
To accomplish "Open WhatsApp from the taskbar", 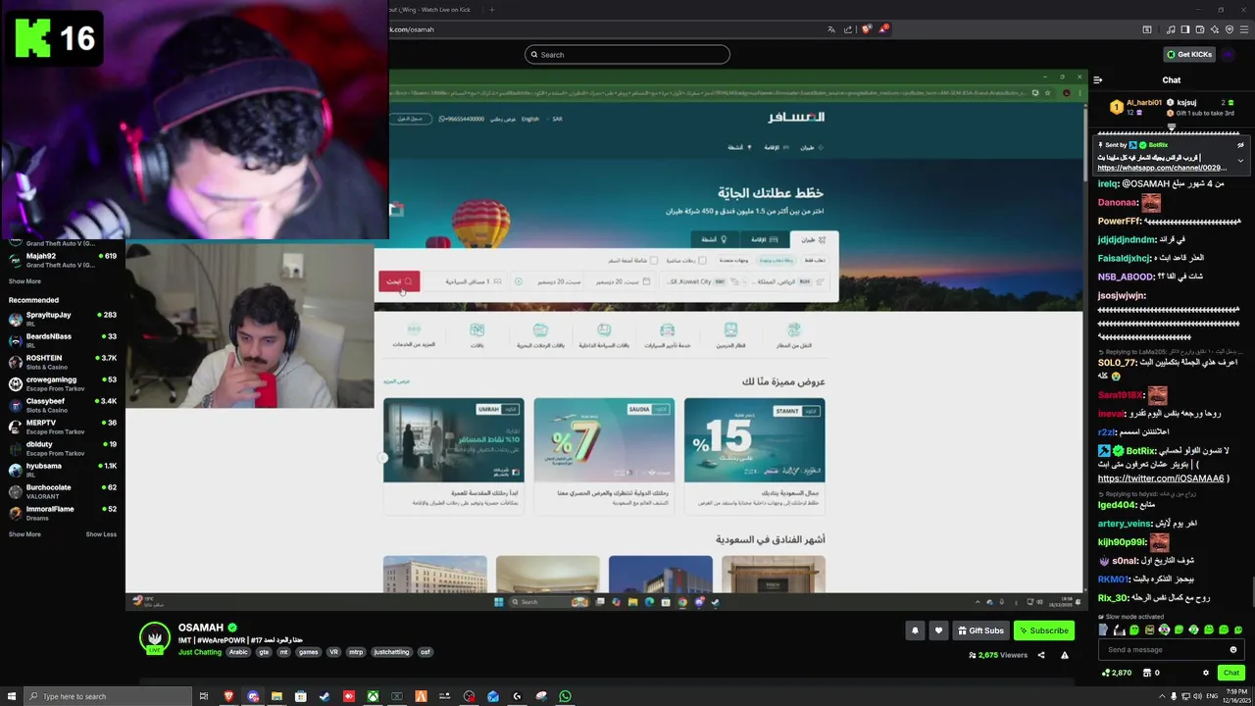I will 565,696.
